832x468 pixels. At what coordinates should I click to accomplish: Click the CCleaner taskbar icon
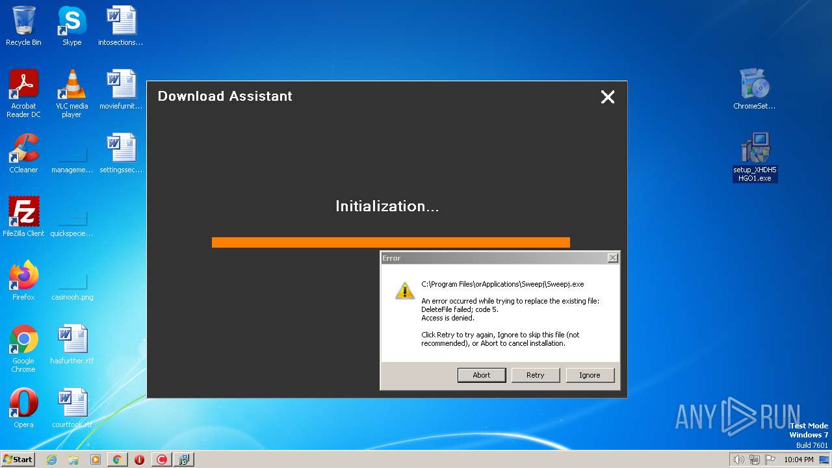coord(162,460)
